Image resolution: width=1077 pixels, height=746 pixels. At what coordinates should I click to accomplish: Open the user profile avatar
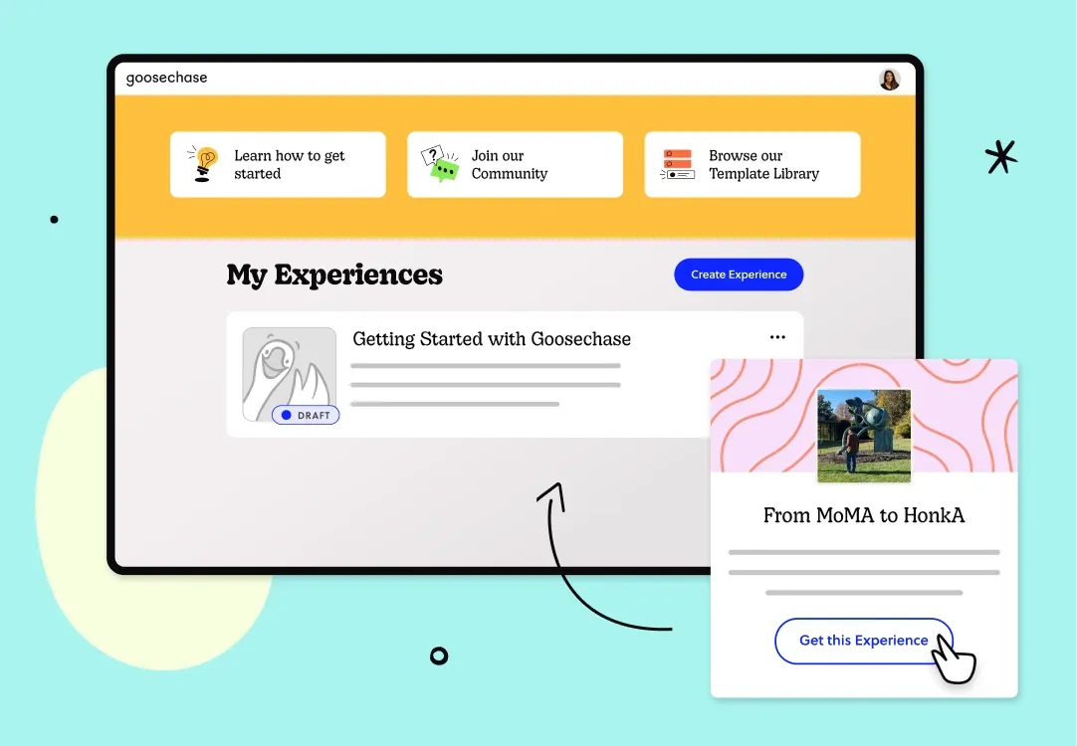click(x=890, y=80)
